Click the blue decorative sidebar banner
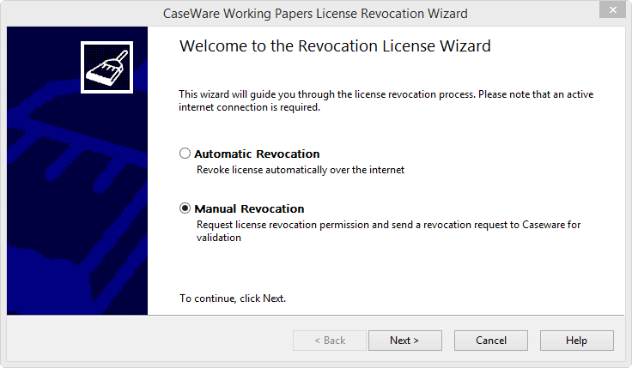Viewport: 632px width, 368px height. pos(77,202)
